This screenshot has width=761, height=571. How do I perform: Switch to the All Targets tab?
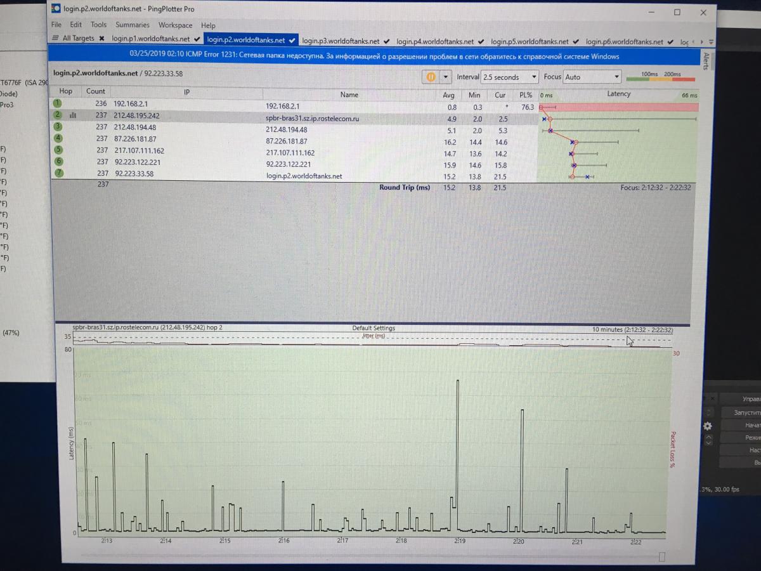click(x=78, y=39)
